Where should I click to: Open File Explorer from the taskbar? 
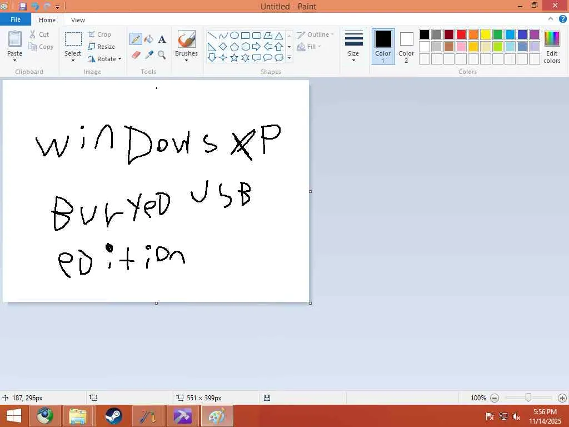[x=78, y=416]
